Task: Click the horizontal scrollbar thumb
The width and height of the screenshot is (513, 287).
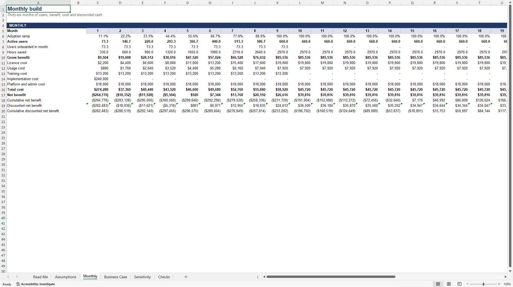Action: point(331,277)
